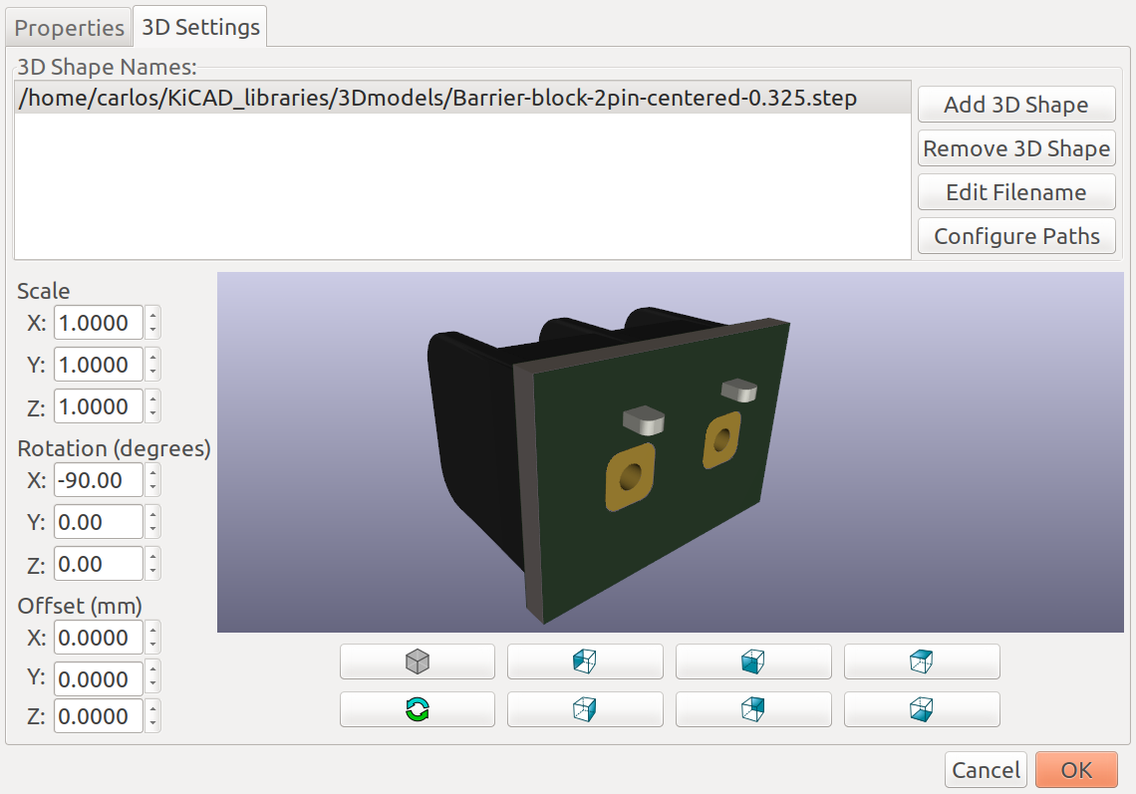Click the Offset X input field
This screenshot has height=794, width=1136.
click(x=99, y=638)
